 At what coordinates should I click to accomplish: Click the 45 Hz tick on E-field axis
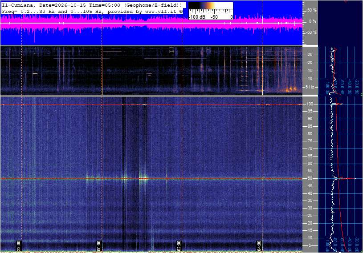[310, 186]
